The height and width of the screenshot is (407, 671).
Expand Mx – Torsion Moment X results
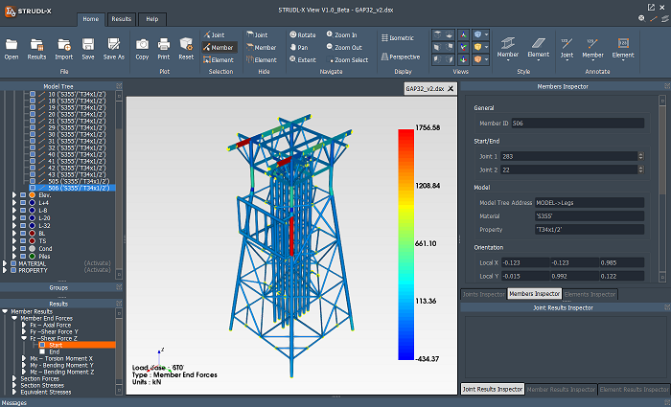pos(24,359)
